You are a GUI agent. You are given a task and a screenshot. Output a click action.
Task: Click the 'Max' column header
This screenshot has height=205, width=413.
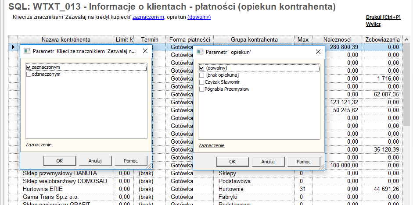303,39
